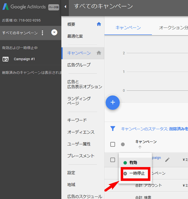
Task: Sort by the キャンペーン column header
Action: coord(146,142)
